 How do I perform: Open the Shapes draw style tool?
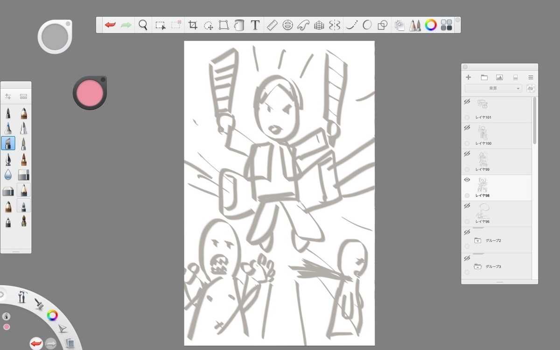(382, 25)
